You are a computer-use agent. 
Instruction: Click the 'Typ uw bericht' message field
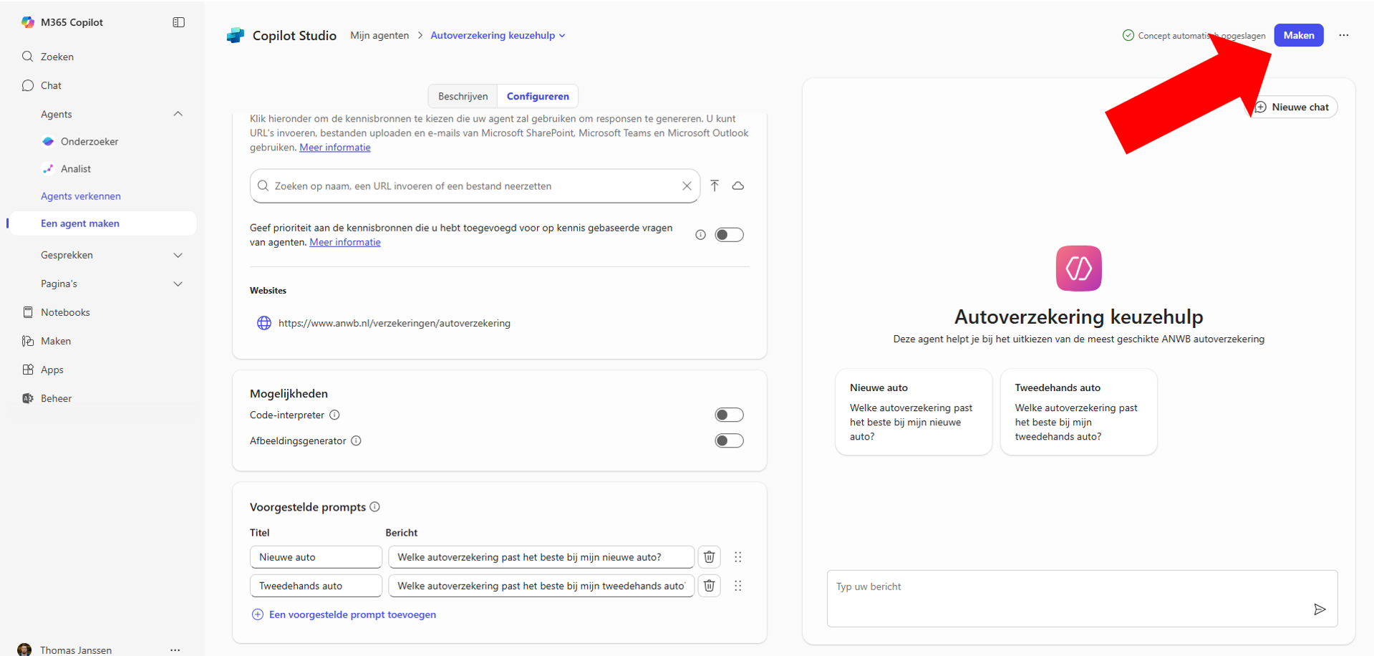click(1067, 587)
